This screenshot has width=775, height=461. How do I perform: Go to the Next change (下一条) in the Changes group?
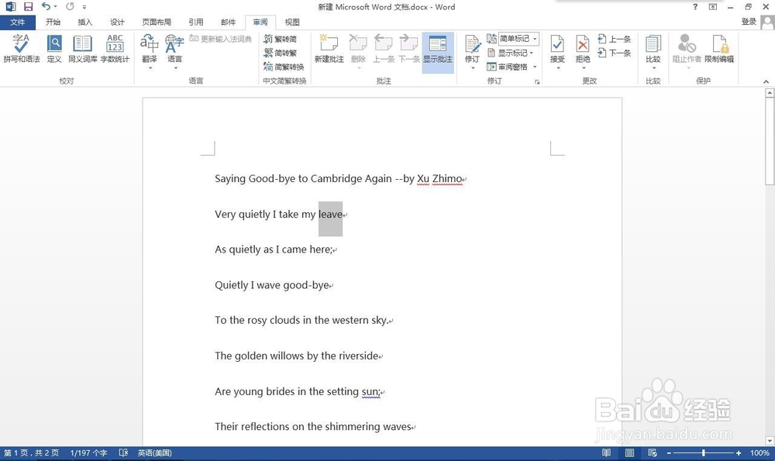[615, 53]
